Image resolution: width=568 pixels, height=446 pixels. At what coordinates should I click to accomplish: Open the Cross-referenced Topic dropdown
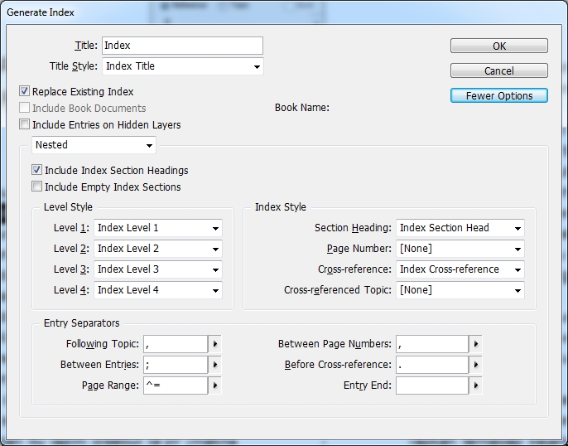click(460, 289)
